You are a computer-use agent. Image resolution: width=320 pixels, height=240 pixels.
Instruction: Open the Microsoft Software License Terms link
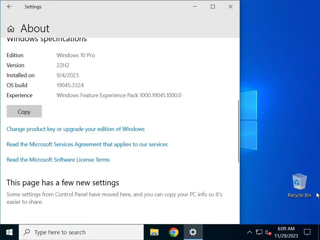pos(58,160)
